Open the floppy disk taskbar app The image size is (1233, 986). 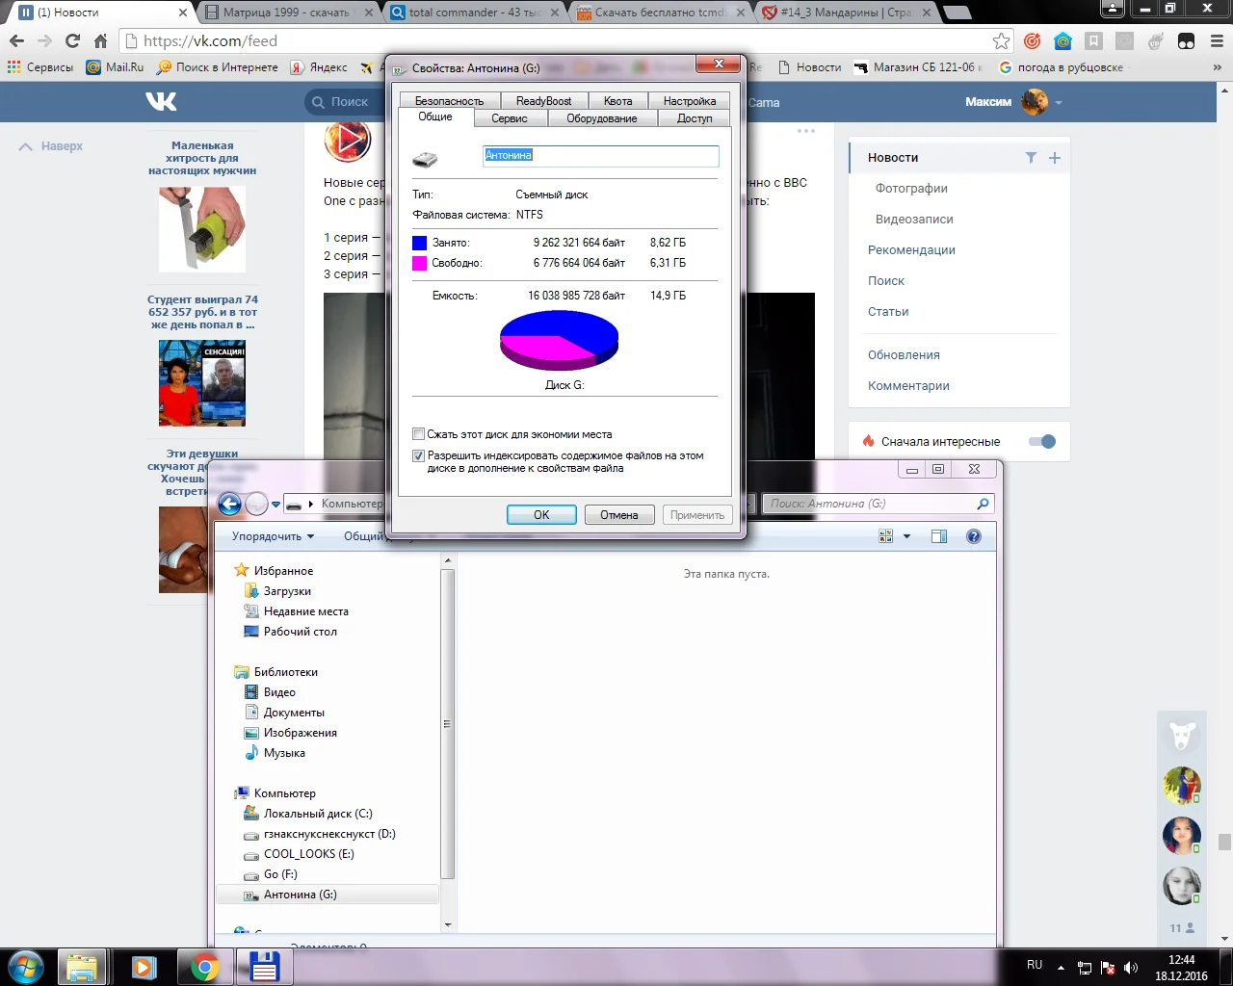[x=264, y=967]
